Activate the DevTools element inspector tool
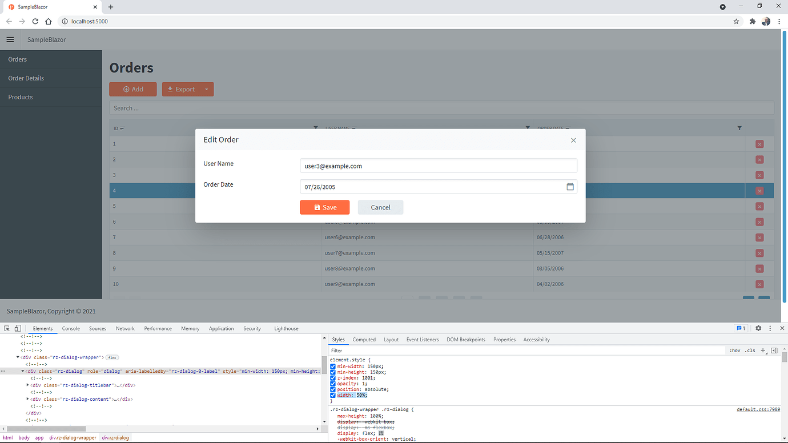 (7, 328)
